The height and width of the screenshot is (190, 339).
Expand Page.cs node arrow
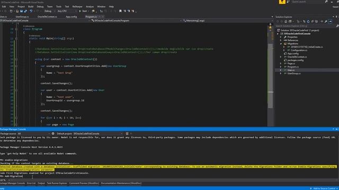pos(281,63)
